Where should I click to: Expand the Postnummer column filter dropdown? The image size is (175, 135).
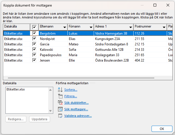164,27
